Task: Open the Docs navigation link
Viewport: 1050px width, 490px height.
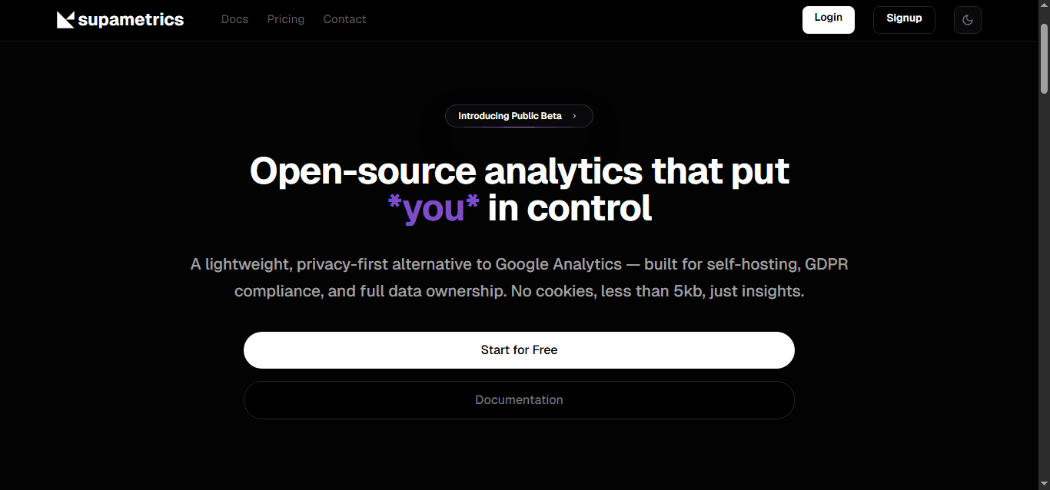Action: (x=234, y=19)
